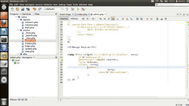Open the <default> configuration combo box
Viewport: 189px width, 106px height.
54,9
